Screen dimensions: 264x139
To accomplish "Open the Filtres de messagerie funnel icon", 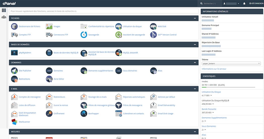I will [119, 105].
